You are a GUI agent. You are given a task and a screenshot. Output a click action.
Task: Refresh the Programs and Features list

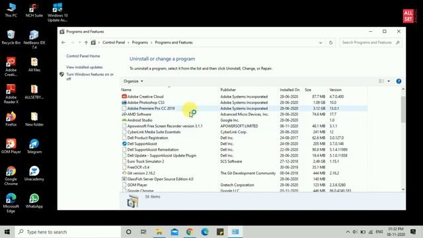click(x=330, y=42)
